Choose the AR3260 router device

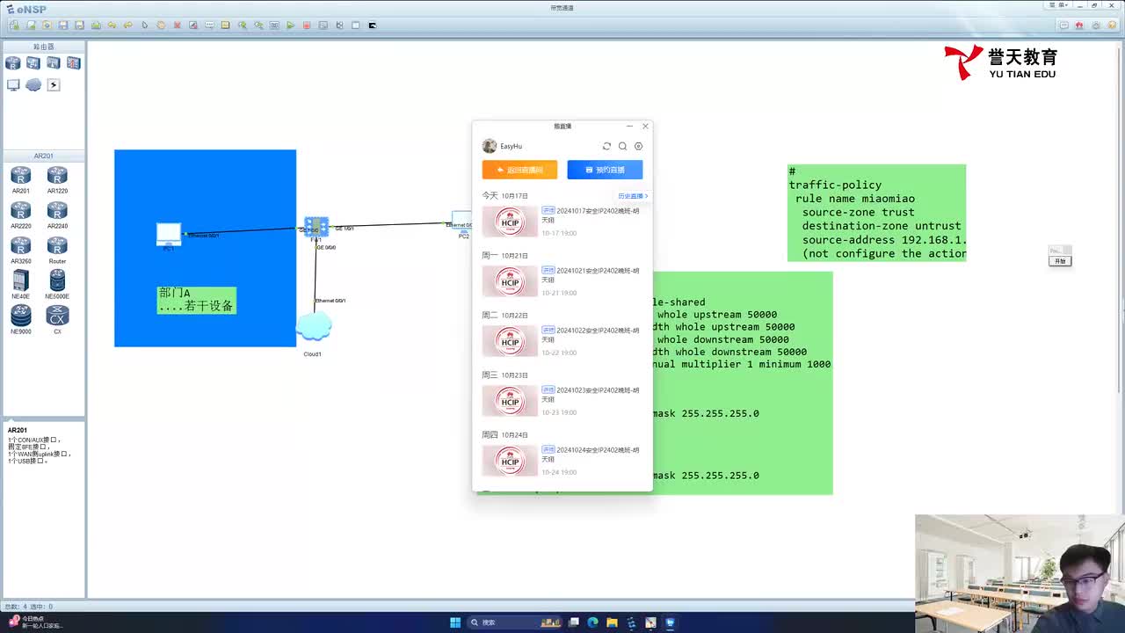20,249
